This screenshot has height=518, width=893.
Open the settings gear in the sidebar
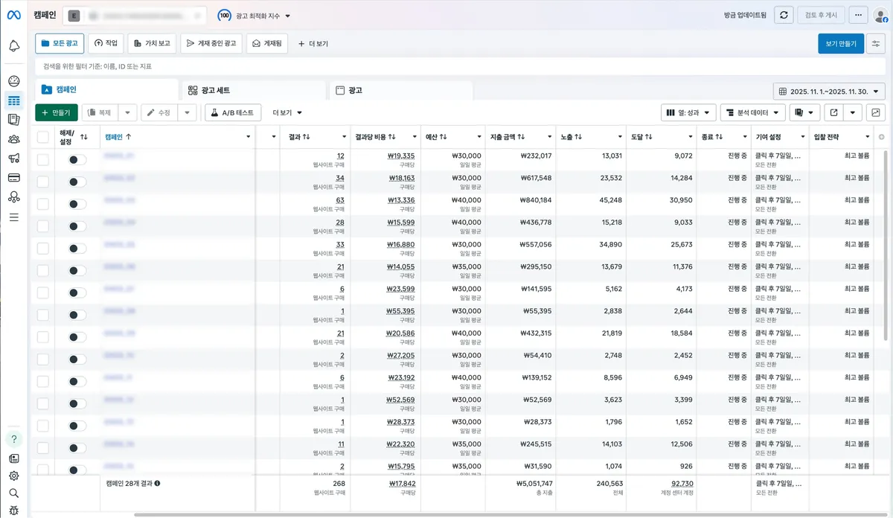tap(13, 476)
